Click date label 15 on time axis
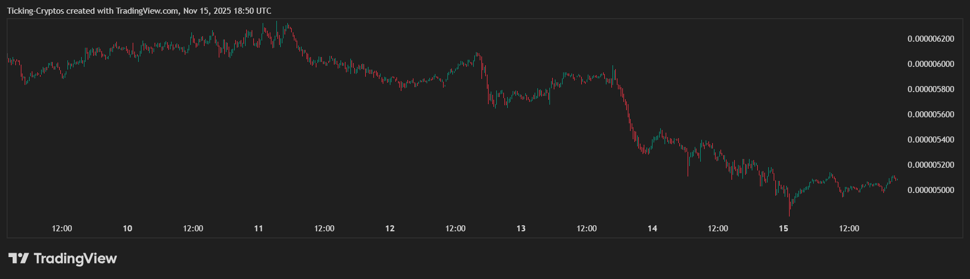Screen dimensions: 970x279 coord(784,229)
